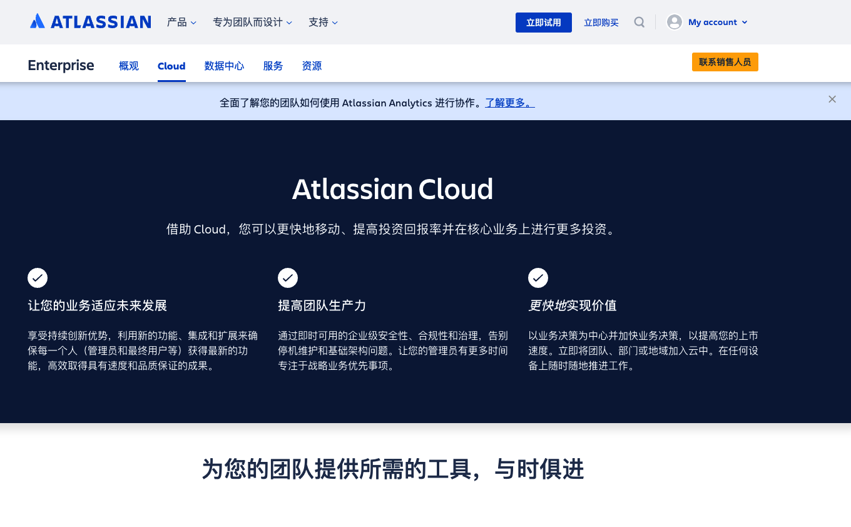Click the paragraph starting 通过即时可用的企业级安全性
851x527 pixels.
pos(393,350)
